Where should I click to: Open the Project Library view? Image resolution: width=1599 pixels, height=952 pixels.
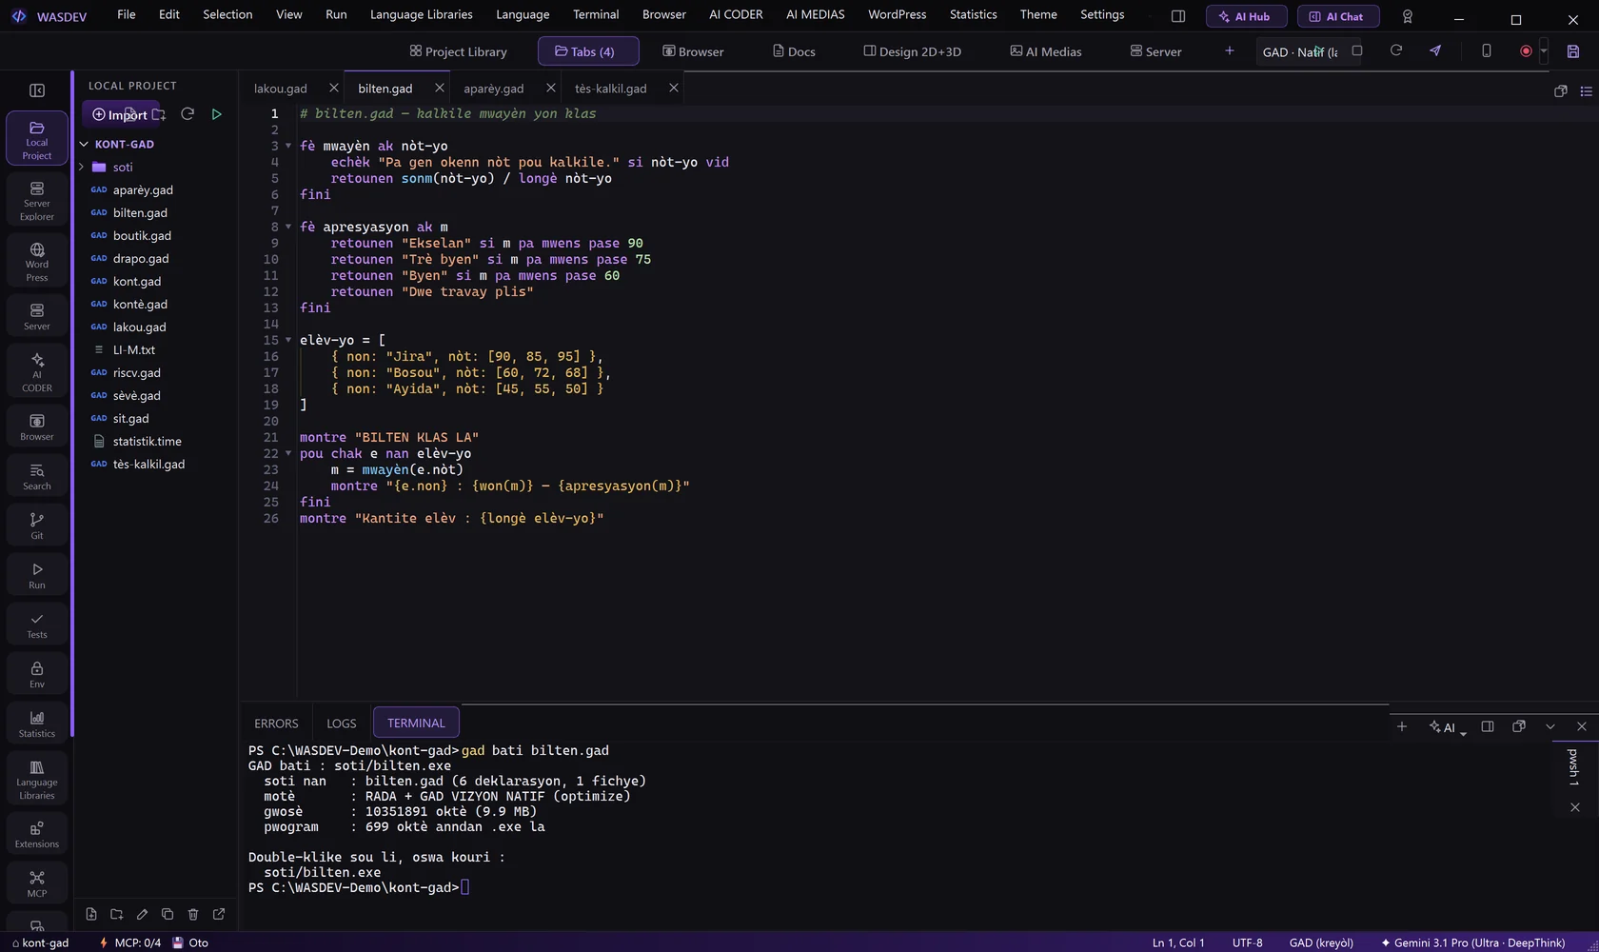tap(458, 51)
